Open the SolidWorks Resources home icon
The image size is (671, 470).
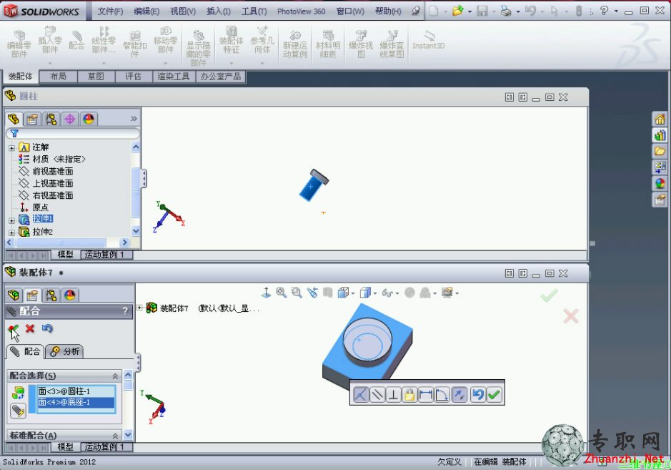click(660, 119)
